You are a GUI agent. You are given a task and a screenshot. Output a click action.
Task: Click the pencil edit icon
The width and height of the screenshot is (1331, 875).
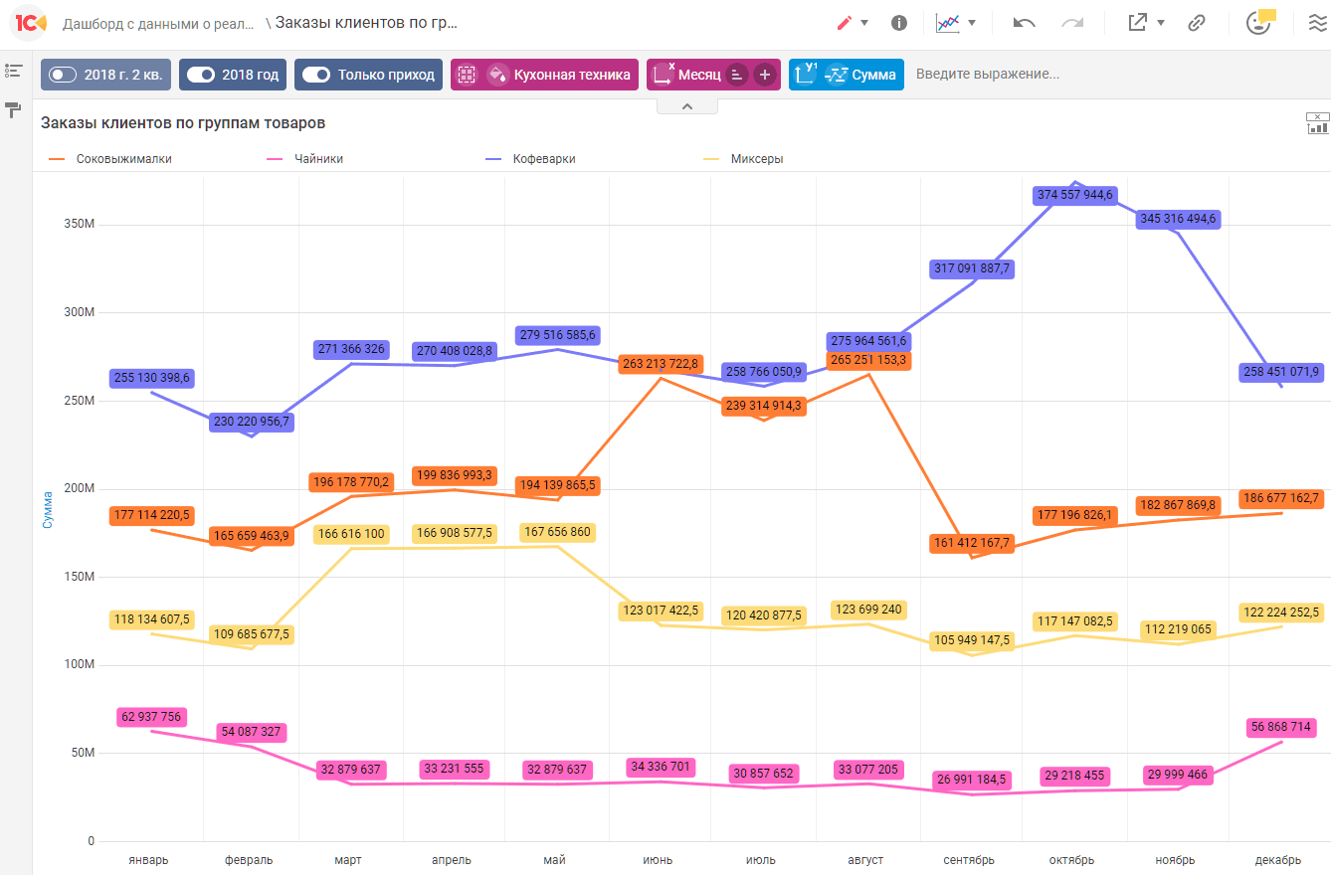pyautogui.click(x=844, y=22)
